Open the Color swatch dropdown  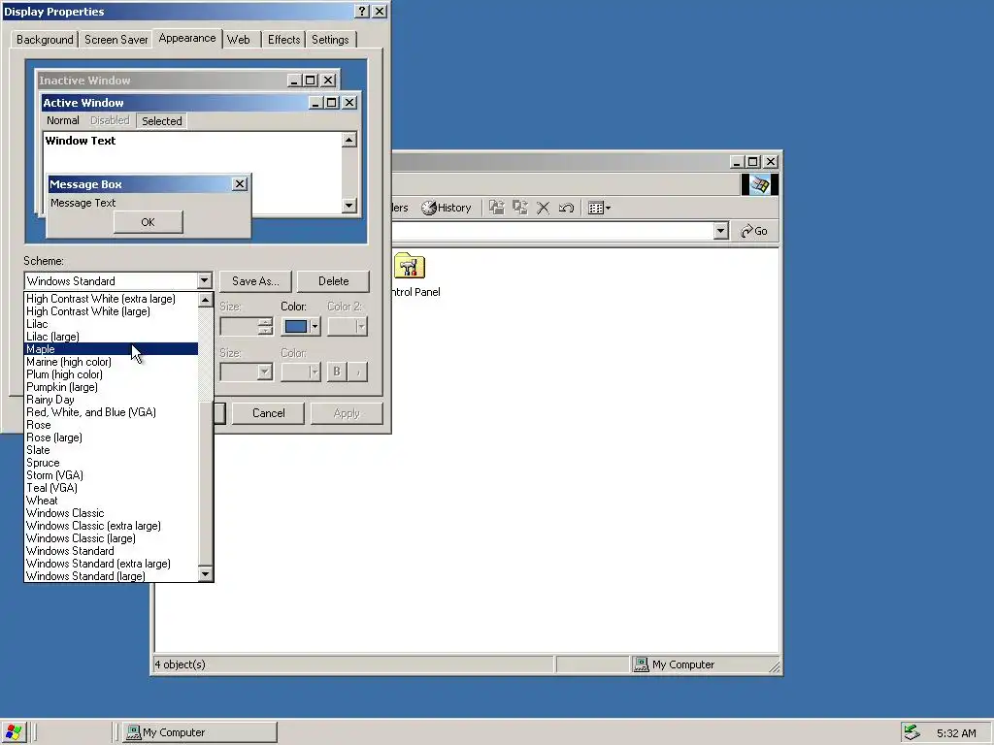[x=301, y=326]
